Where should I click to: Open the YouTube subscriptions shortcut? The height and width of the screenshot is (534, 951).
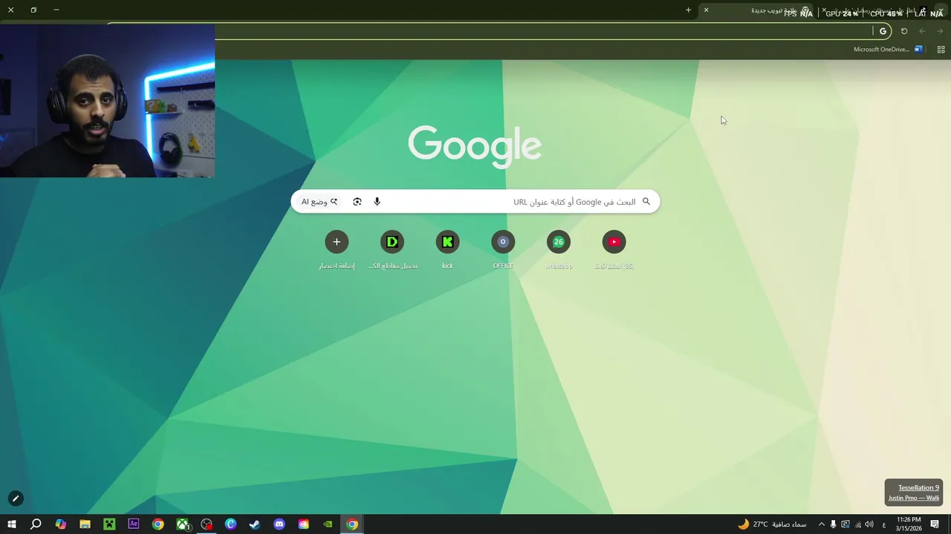pos(614,242)
